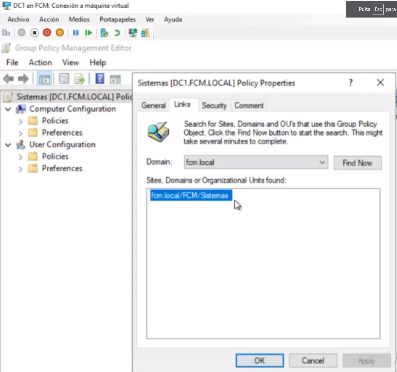Open the Portapapeles menu

pyautogui.click(x=117, y=20)
